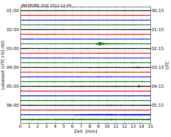Click the 02:15 UTC label
Viewport: 171px width, 137px height.
[x=158, y=48]
